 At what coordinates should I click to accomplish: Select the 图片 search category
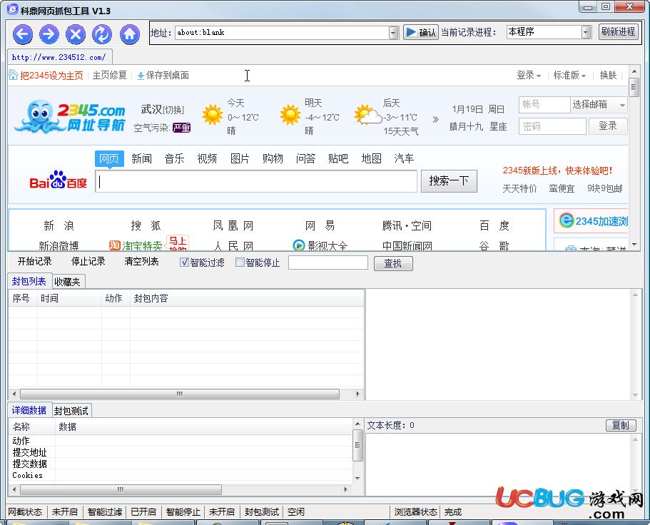coord(240,158)
